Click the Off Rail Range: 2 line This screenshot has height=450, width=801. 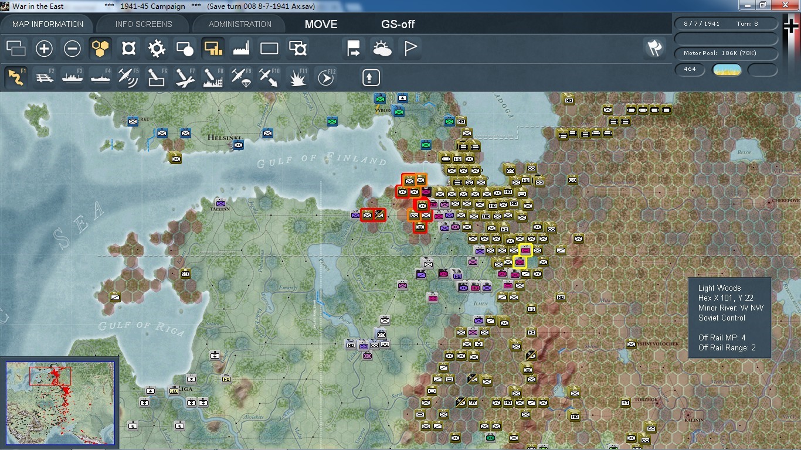tap(727, 347)
